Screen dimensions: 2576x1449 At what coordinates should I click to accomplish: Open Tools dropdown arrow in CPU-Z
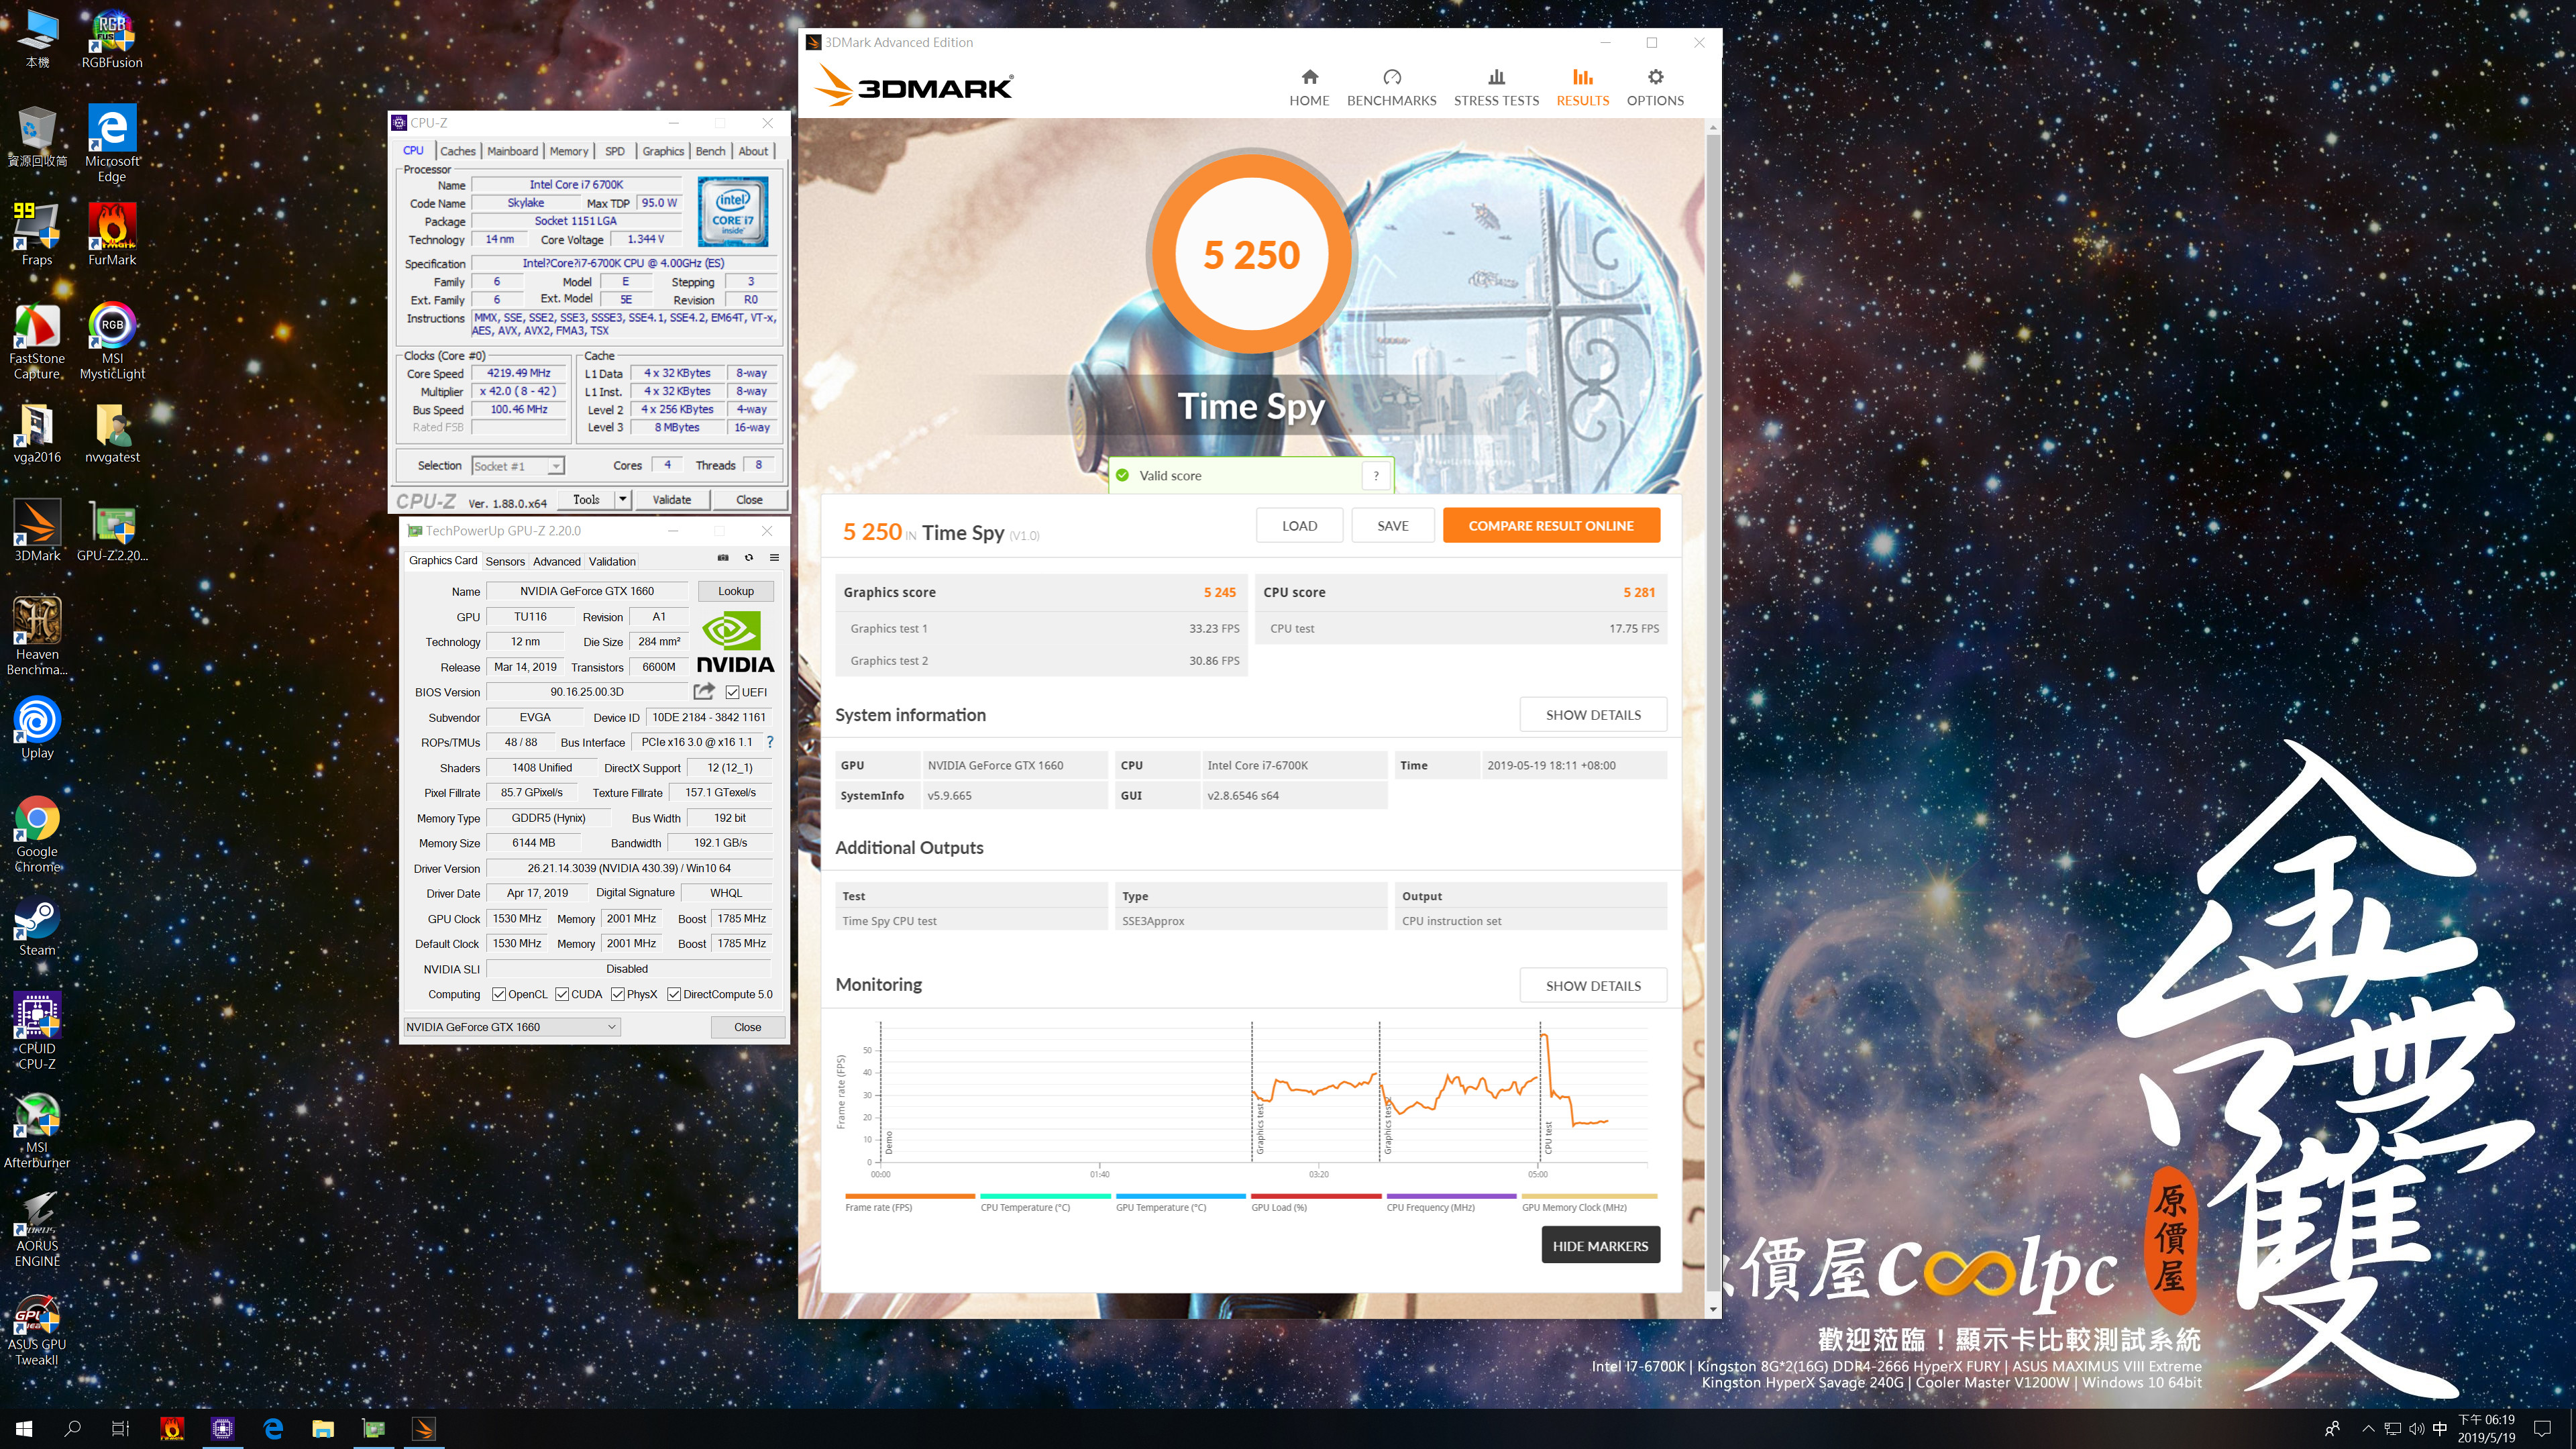tap(622, 499)
